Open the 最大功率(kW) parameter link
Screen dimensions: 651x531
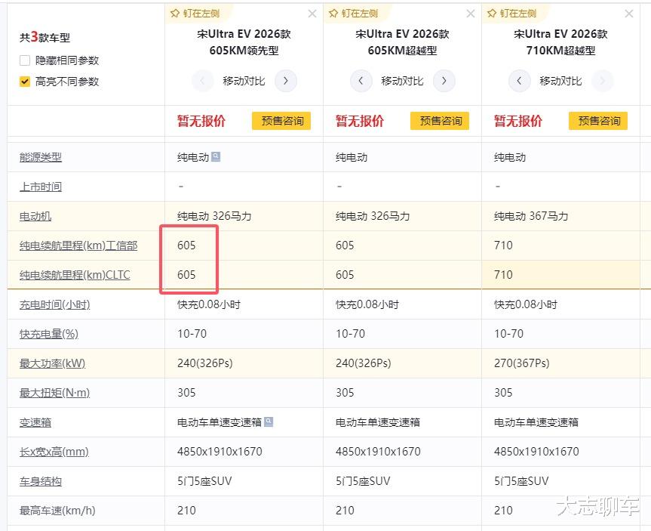52,363
